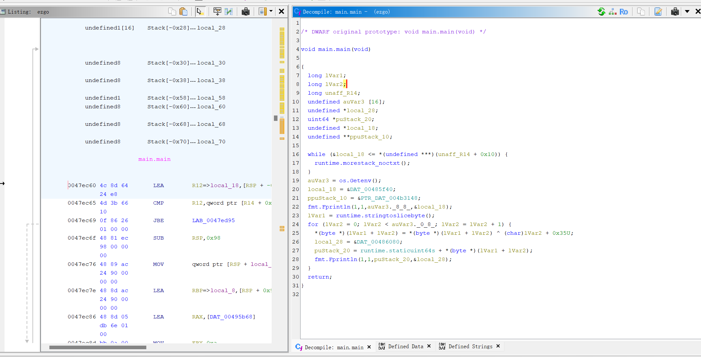Open decompiler export/edit pencil icon

coord(658,12)
